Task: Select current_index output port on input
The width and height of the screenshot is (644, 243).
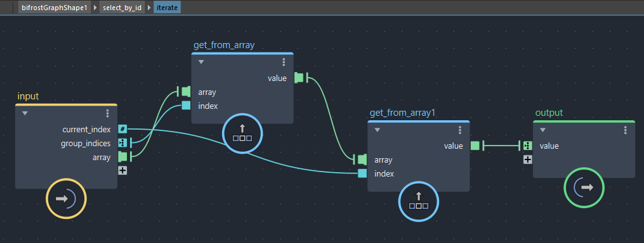Action: 122,129
